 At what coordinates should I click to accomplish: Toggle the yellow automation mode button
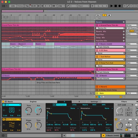(x=104, y=15)
